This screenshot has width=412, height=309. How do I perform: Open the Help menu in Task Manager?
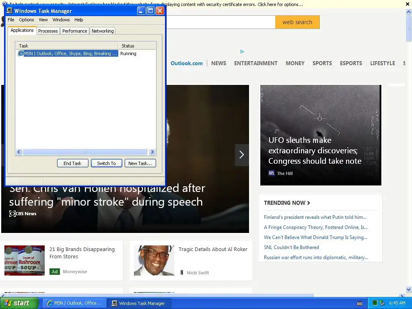pyautogui.click(x=78, y=20)
